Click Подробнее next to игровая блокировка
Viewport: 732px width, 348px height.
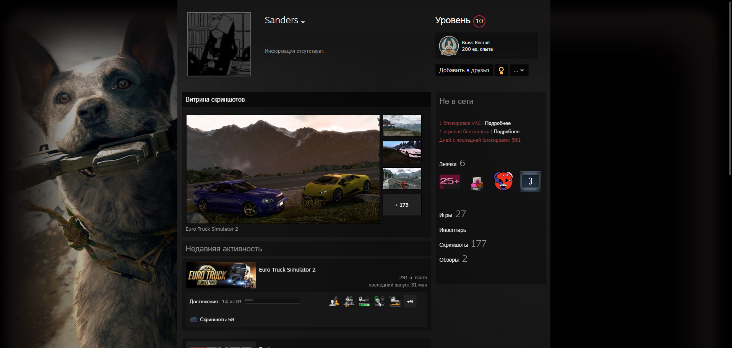tap(506, 132)
